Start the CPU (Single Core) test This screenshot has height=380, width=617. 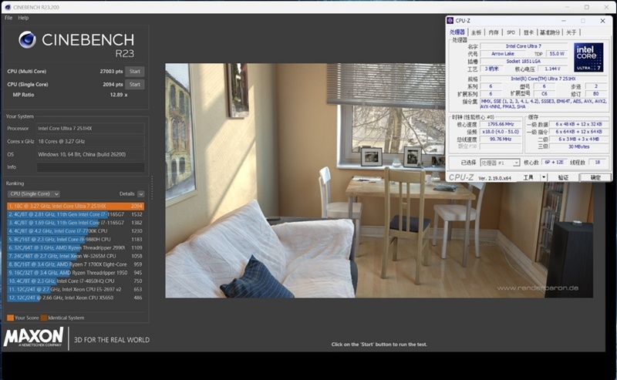134,84
